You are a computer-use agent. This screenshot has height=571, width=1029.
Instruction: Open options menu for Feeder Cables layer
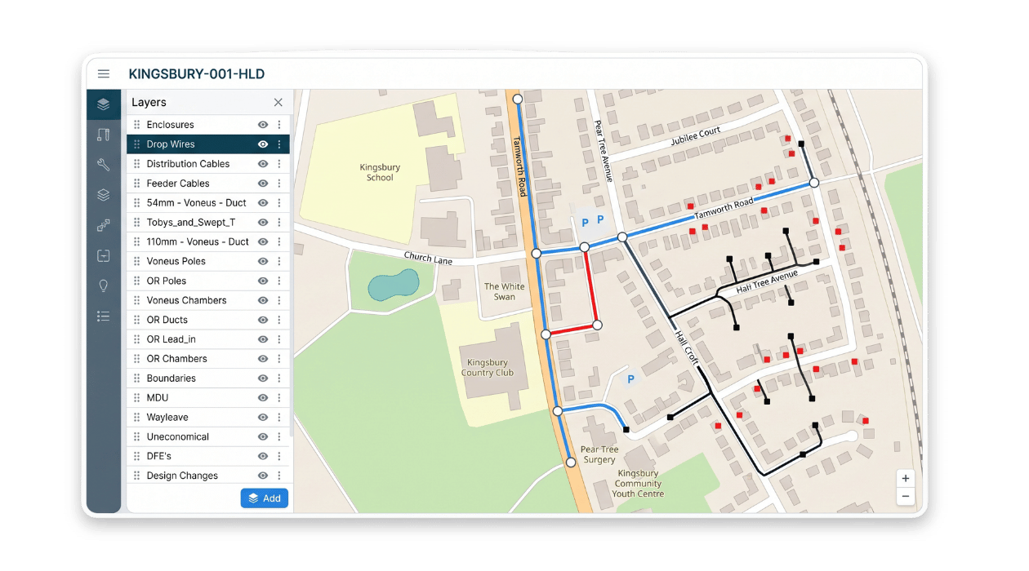[279, 184]
